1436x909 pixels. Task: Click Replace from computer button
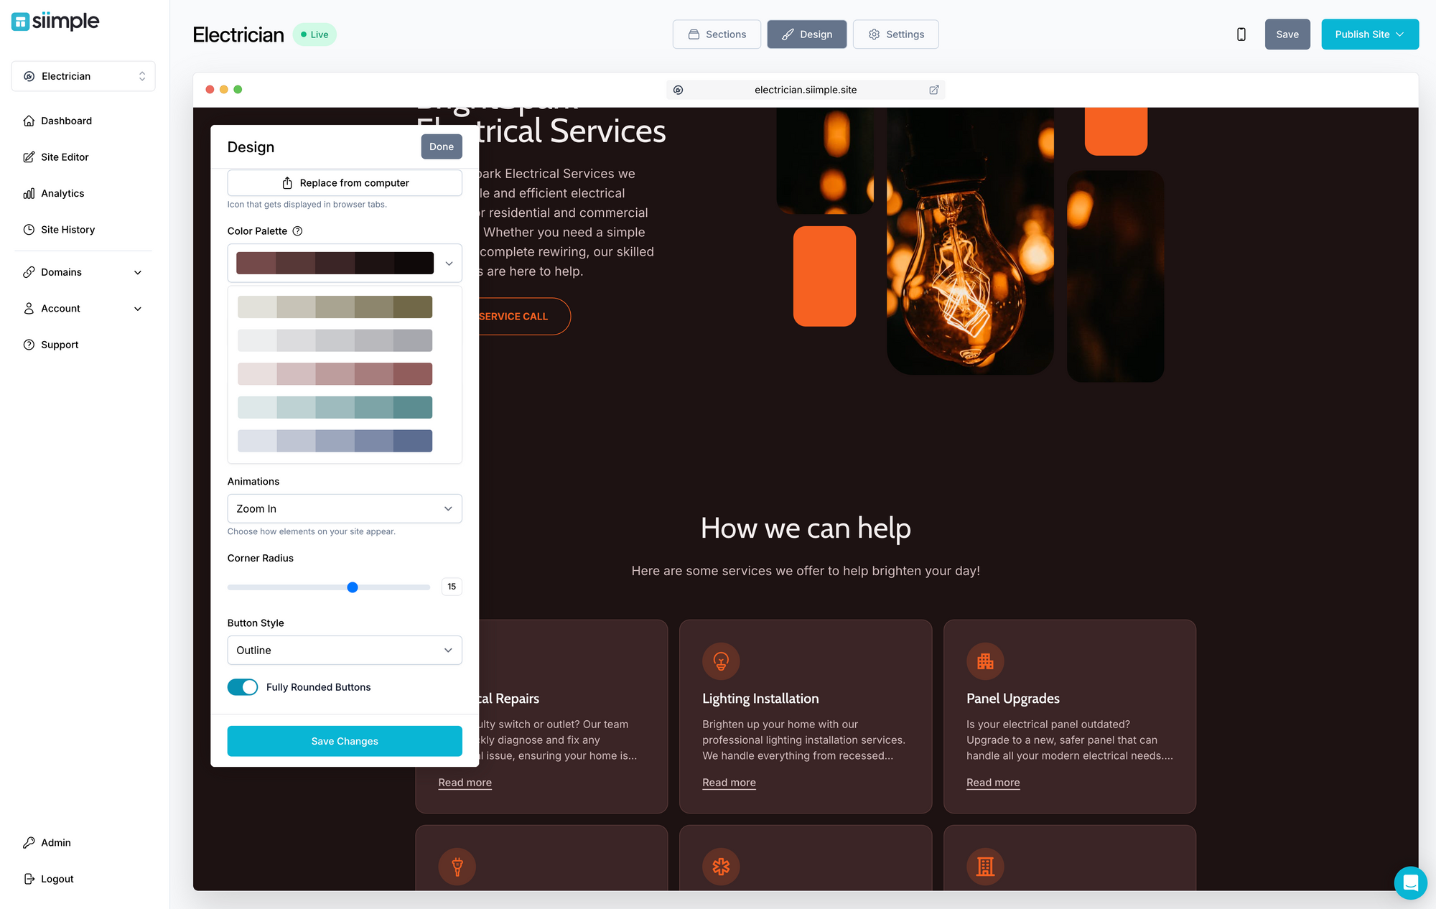pos(344,183)
